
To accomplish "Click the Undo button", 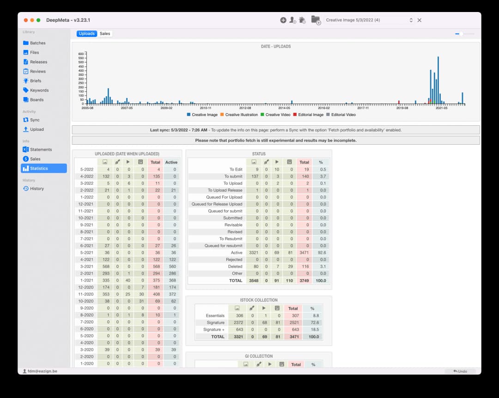I will [460, 371].
